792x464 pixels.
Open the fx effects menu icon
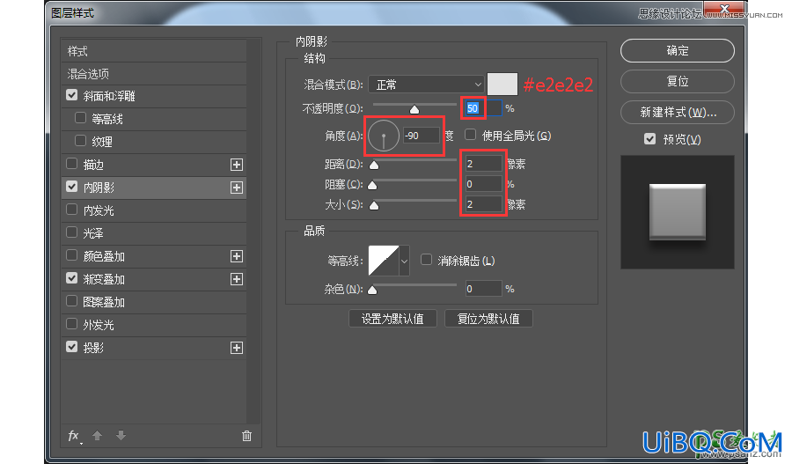pos(74,436)
